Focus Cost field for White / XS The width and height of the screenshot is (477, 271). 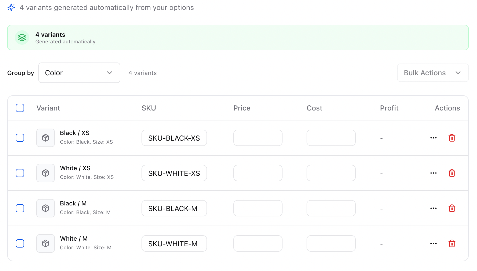coord(331,173)
